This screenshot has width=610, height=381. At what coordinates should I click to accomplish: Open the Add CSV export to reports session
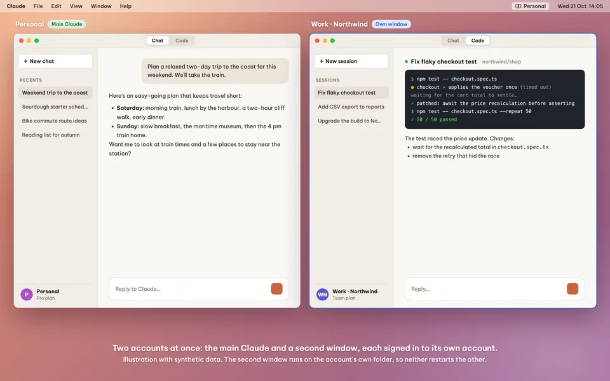coord(351,107)
